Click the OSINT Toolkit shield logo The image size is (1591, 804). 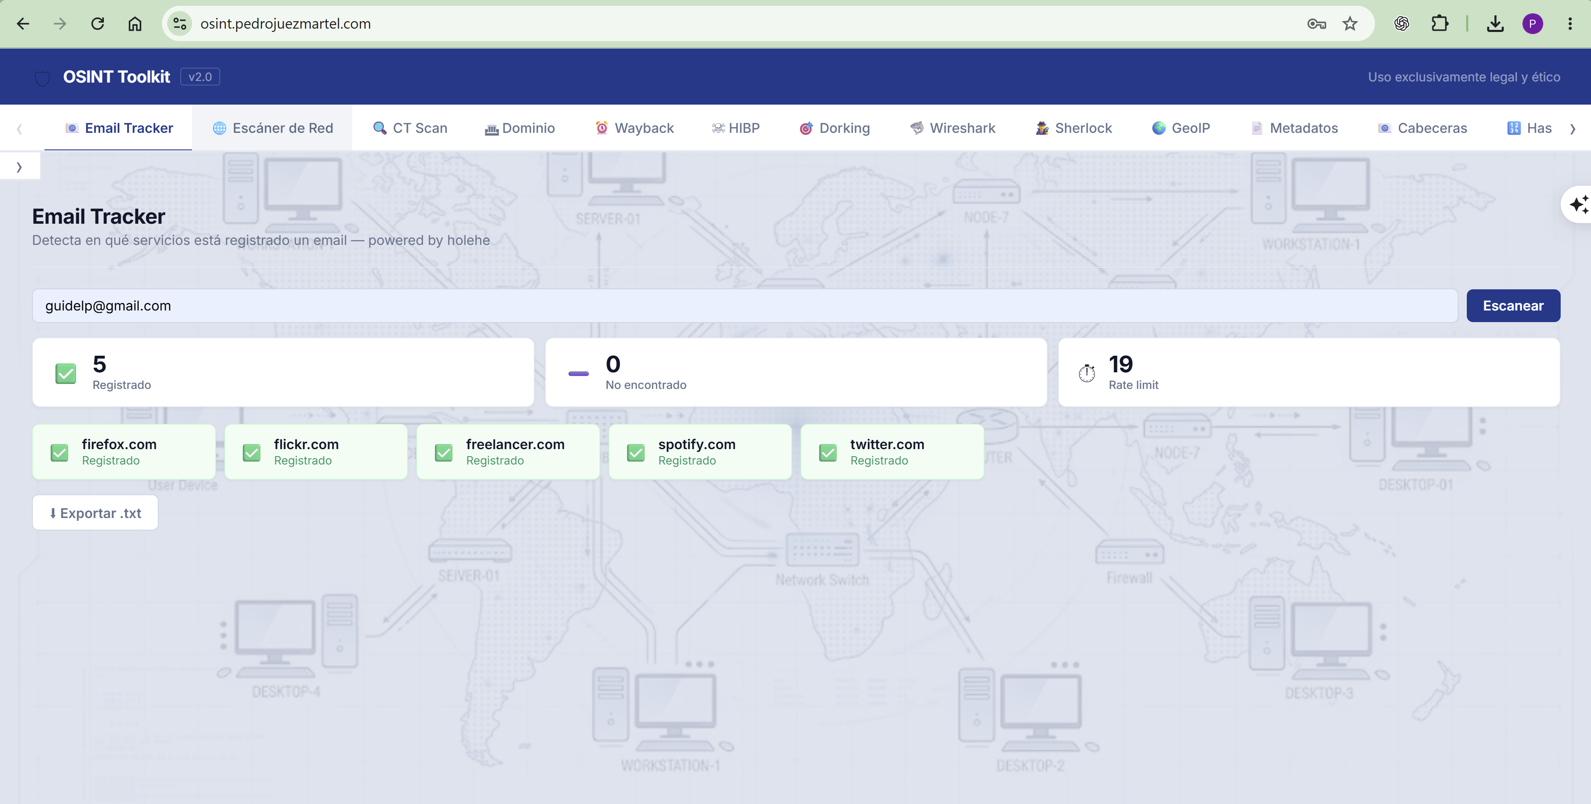[x=42, y=78]
